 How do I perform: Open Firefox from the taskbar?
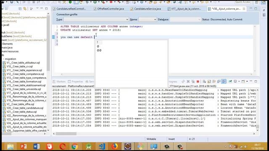pos(115,146)
